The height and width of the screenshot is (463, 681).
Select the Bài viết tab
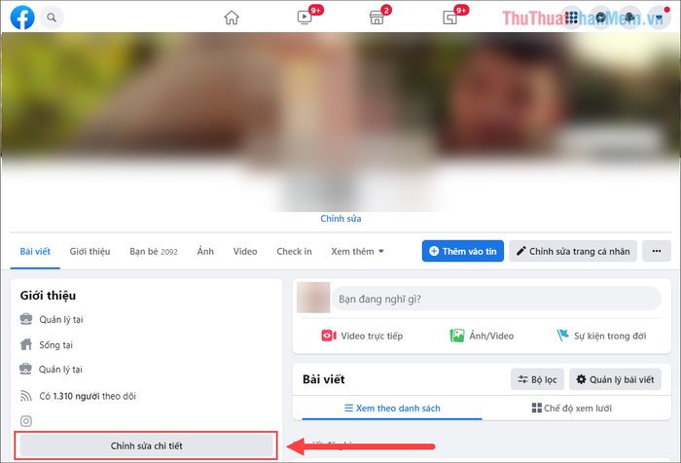(x=35, y=252)
